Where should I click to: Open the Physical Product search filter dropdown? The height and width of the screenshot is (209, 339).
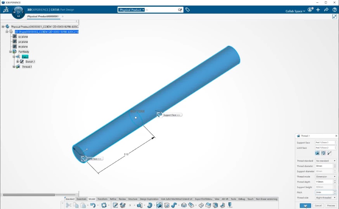click(x=131, y=10)
